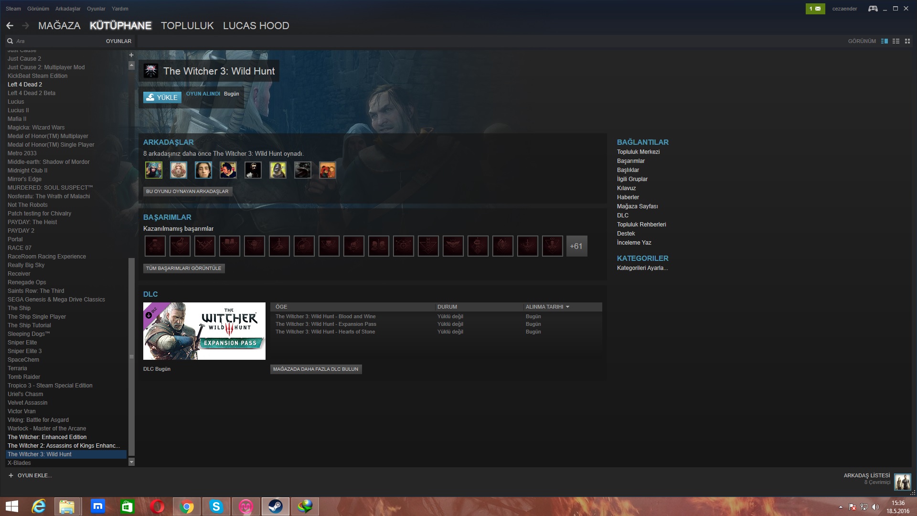Open the Arkadaşlar menu
The image size is (917, 516).
[x=68, y=9]
